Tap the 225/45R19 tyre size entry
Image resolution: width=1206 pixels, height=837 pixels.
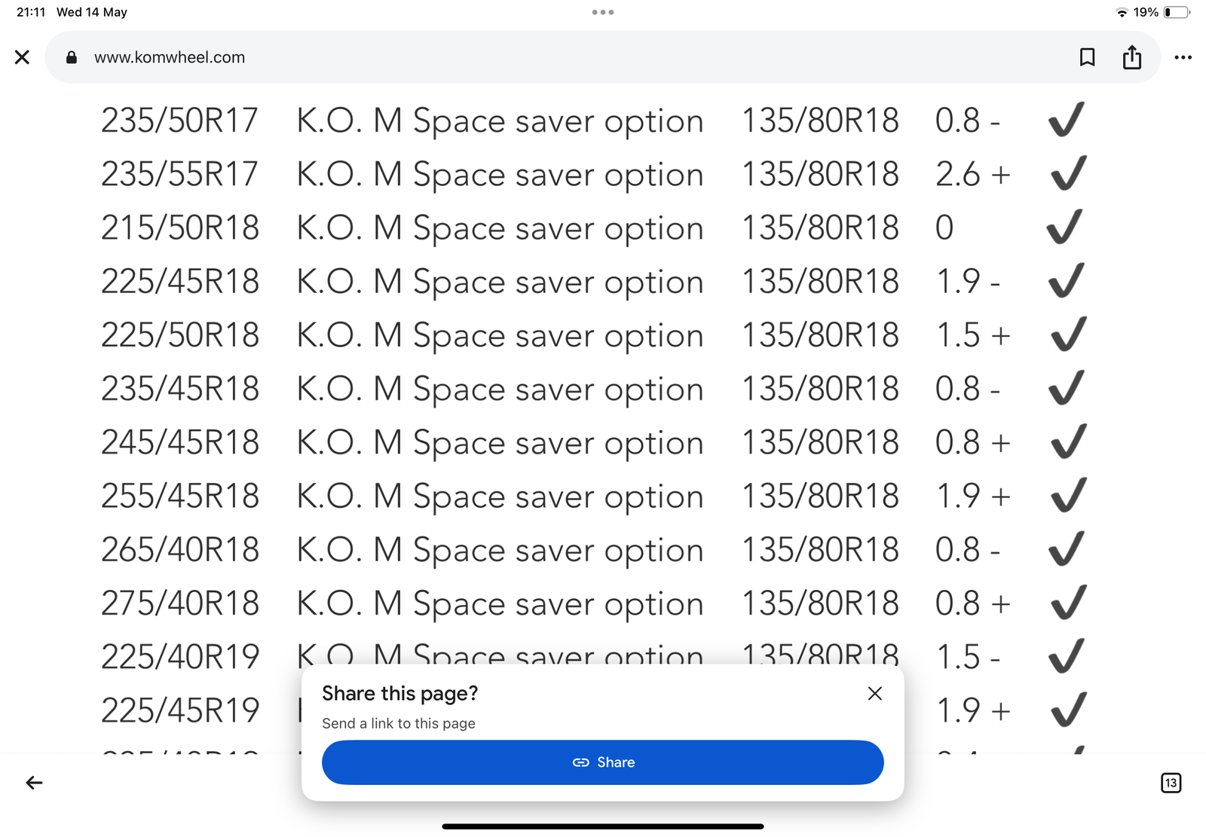180,710
